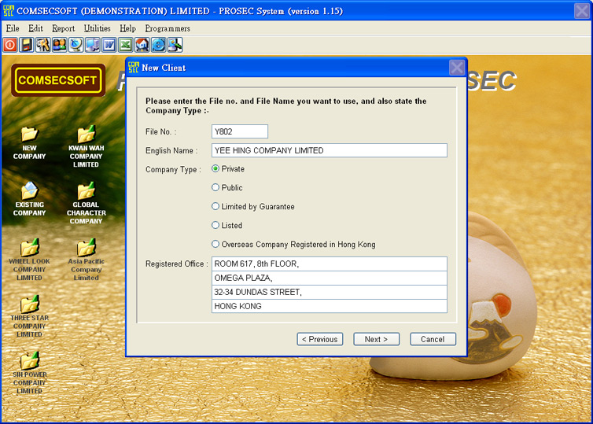Open the NEW COMPANY folder icon
This screenshot has width=593, height=424.
click(x=29, y=135)
